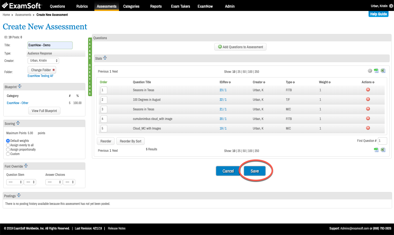Open the settings gear beside Urban, Kristin
The width and height of the screenshot is (394, 235).
tap(391, 6)
